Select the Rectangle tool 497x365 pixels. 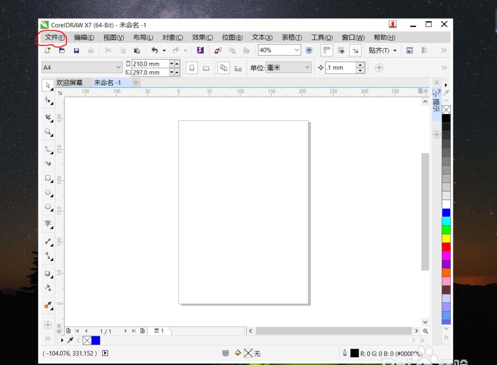click(48, 178)
